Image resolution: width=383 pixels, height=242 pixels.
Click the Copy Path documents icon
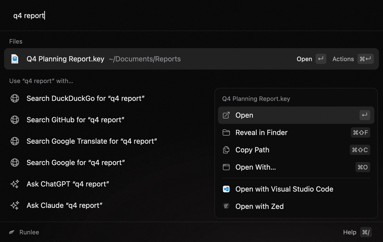[226, 150]
